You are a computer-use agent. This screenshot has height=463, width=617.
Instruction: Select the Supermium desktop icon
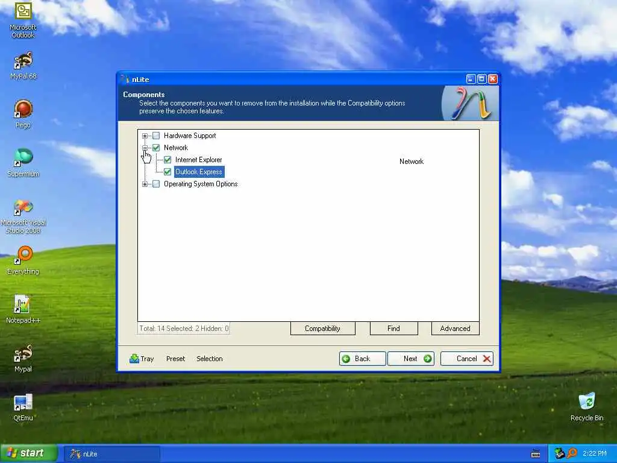coord(23,163)
